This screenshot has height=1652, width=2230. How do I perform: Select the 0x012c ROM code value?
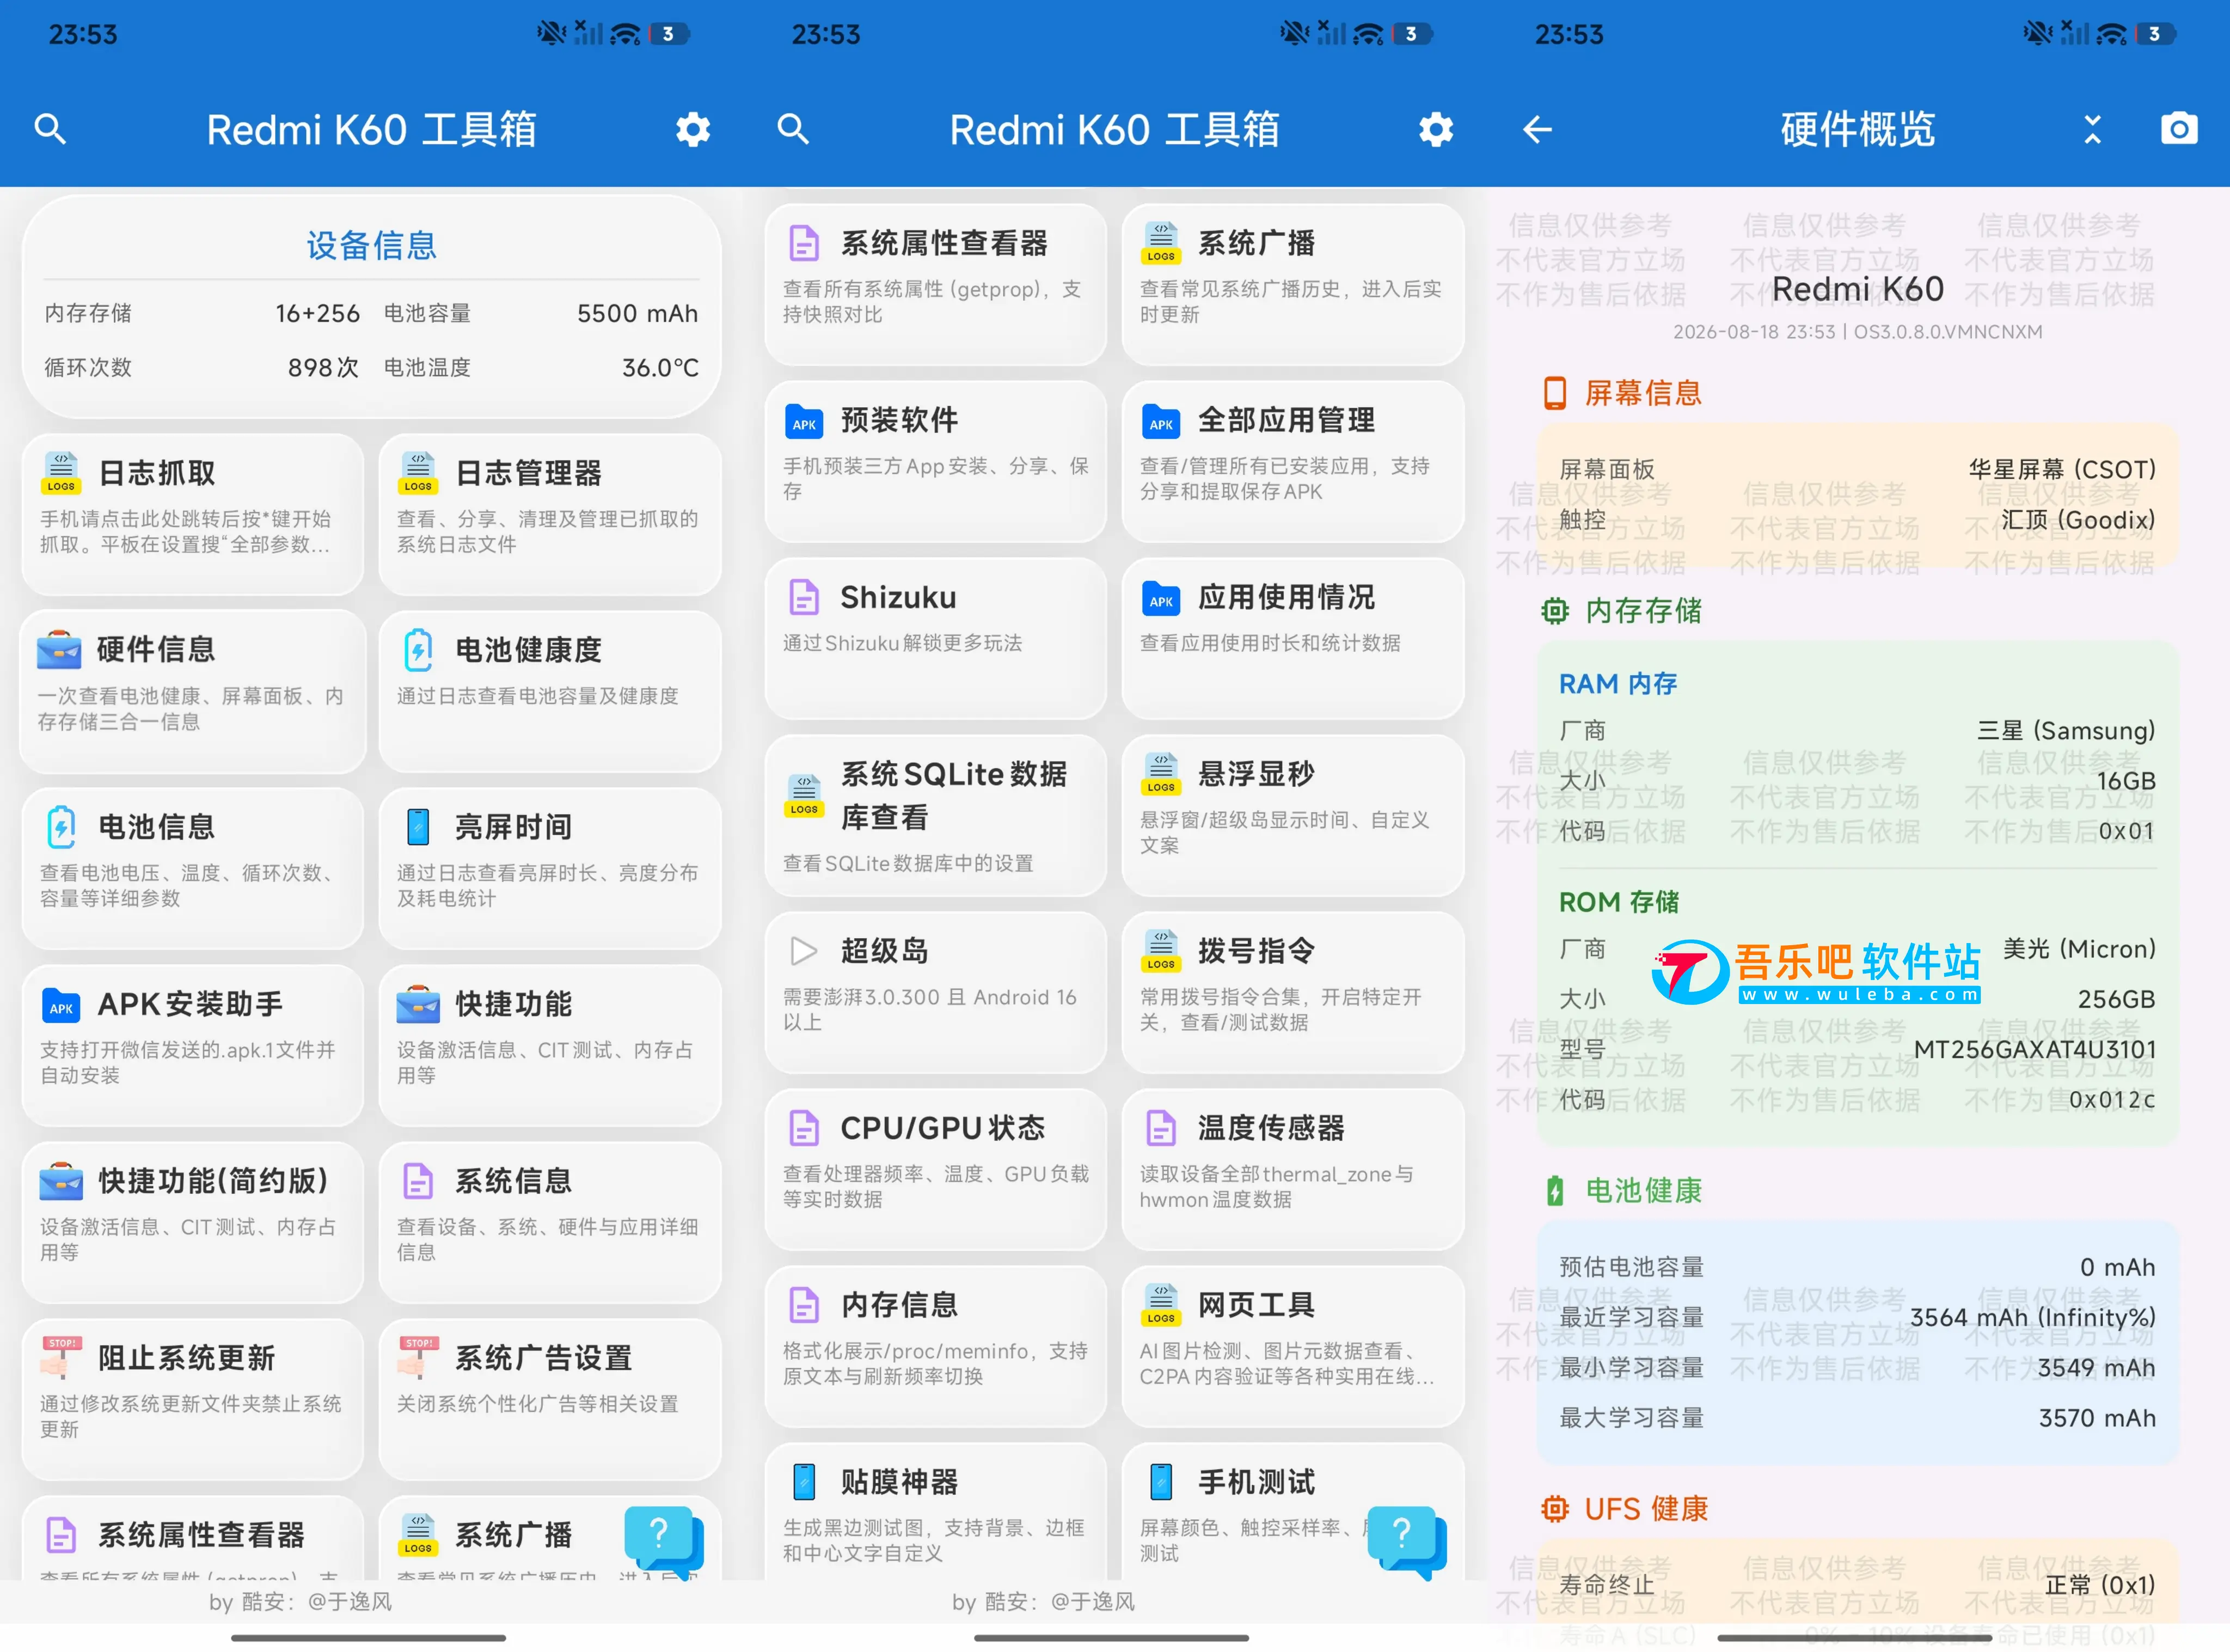[2112, 1100]
